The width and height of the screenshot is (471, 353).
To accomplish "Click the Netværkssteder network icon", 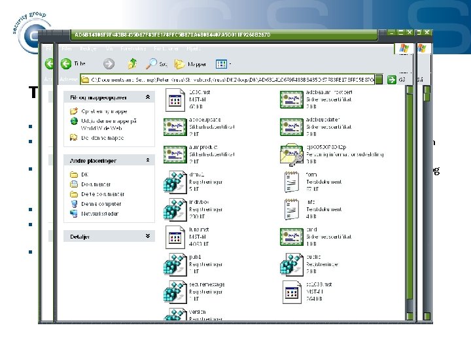I will 74,213.
